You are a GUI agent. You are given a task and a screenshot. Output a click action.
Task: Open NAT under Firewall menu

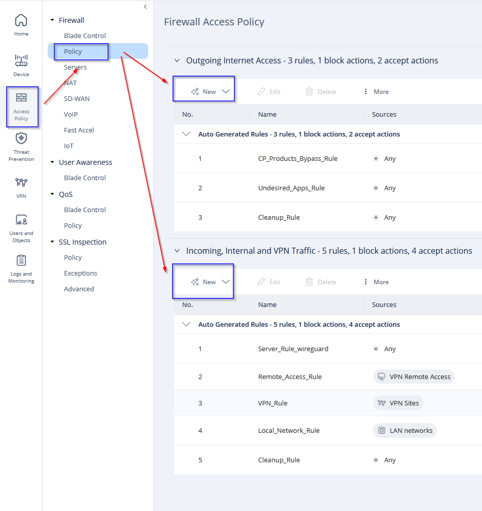pos(71,83)
